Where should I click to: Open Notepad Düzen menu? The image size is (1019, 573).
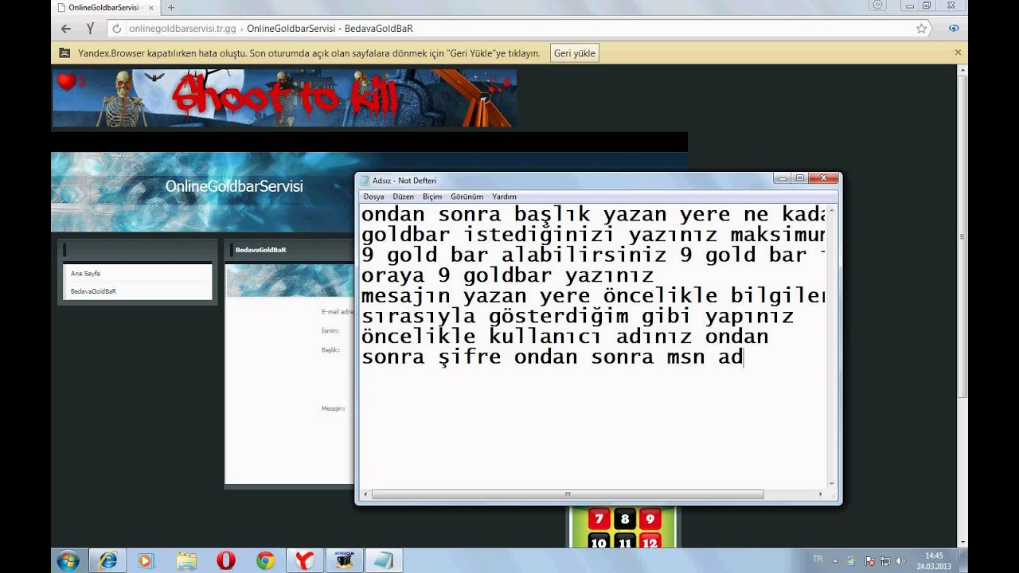[403, 197]
